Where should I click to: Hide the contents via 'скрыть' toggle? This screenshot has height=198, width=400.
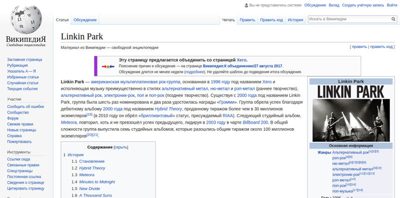click(x=121, y=147)
